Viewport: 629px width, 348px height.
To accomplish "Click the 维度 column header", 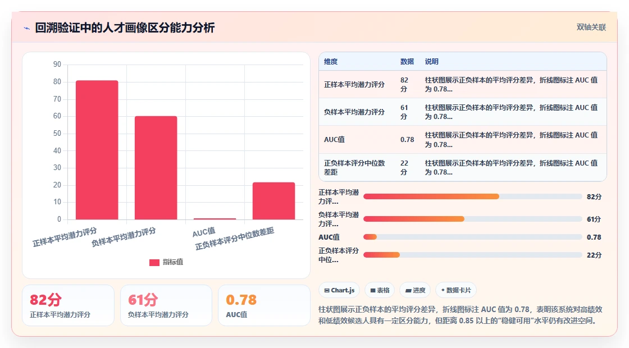I will click(331, 61).
